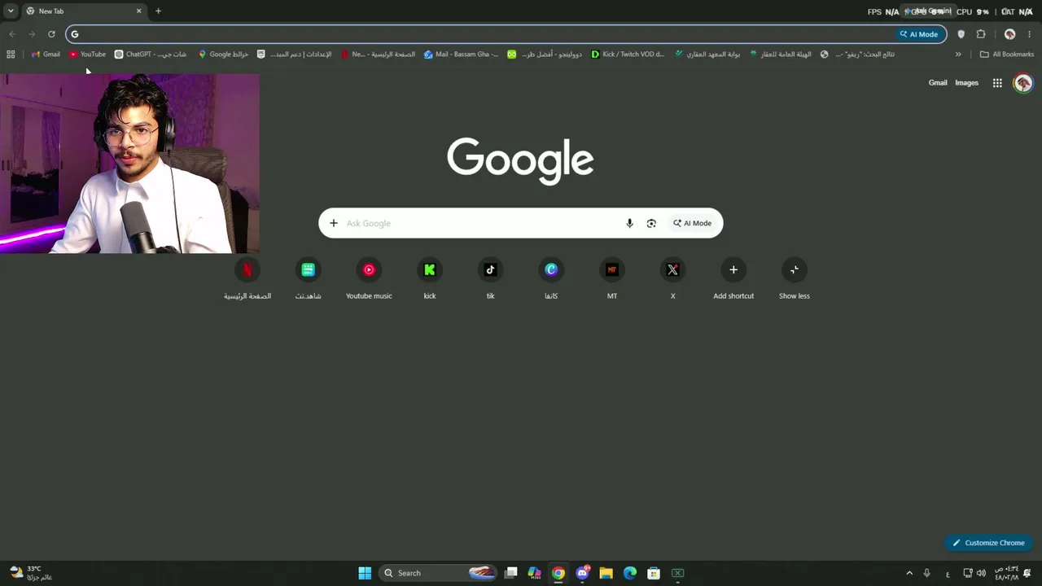Open the All Bookmarks folder
This screenshot has height=586, width=1042.
(1007, 55)
